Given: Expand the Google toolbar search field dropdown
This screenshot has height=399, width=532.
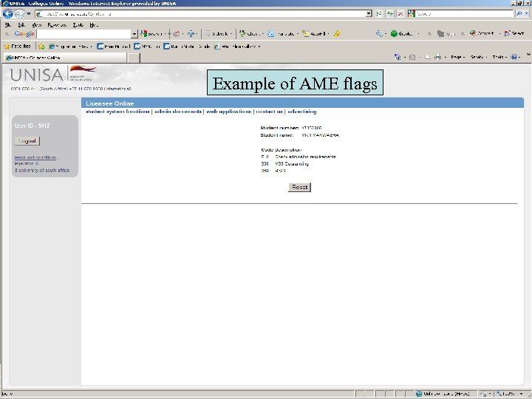Looking at the screenshot, I should (x=134, y=34).
